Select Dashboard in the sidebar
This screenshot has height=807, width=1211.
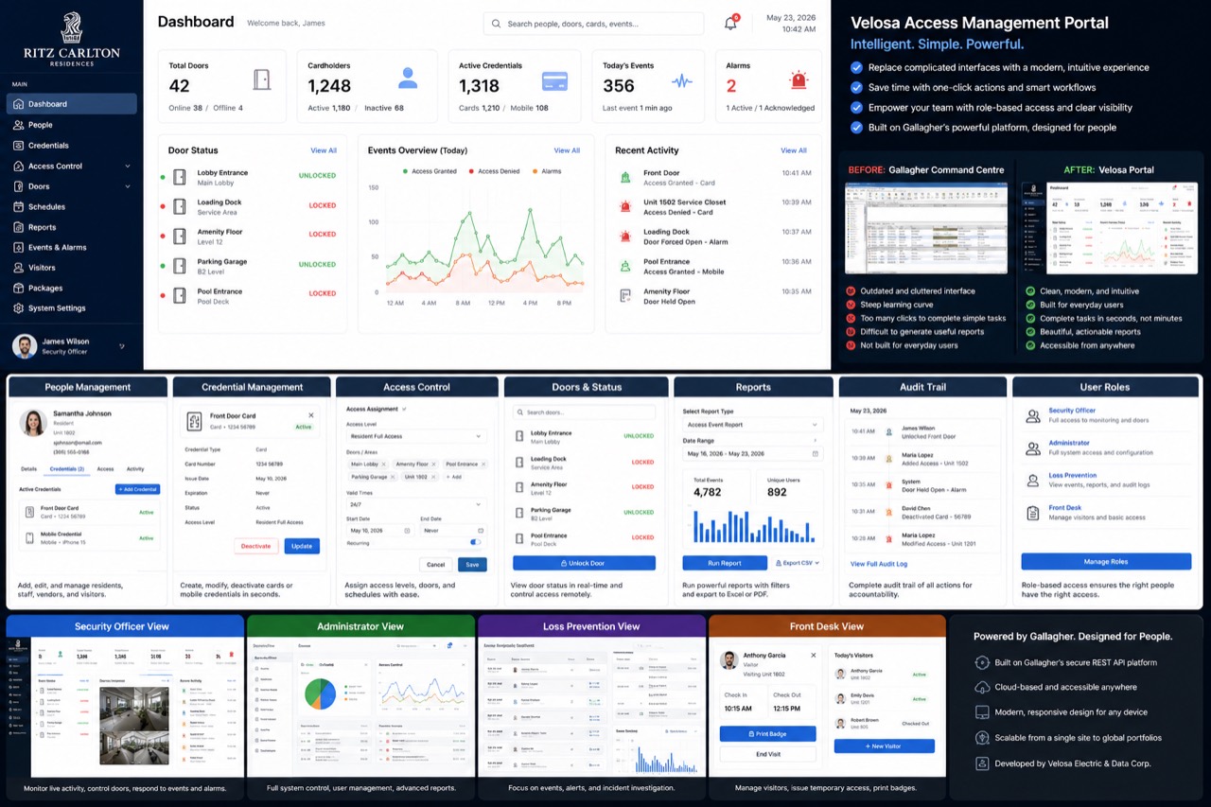(71, 104)
